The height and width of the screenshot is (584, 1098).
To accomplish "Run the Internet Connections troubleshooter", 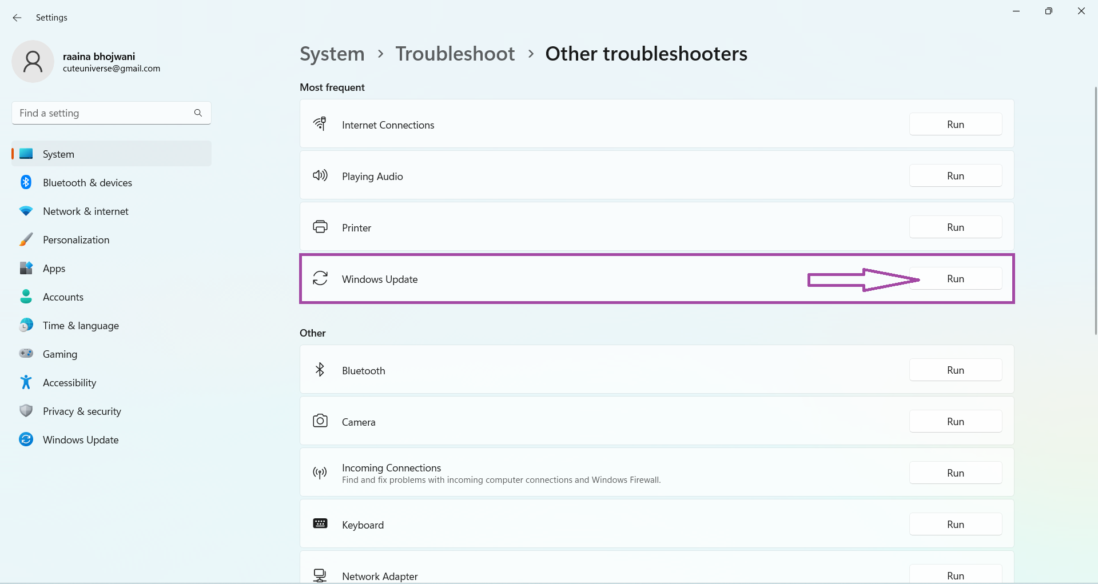I will pyautogui.click(x=955, y=125).
